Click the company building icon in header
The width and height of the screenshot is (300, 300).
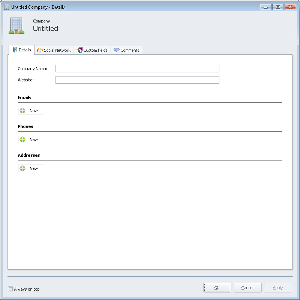[16, 26]
